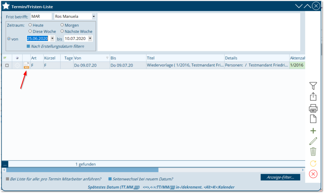This screenshot has width=324, height=193.
Task: Add new entry with green plus
Action: 313,131
